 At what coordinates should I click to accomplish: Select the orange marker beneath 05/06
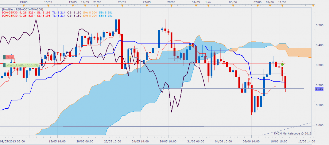(233, 5)
